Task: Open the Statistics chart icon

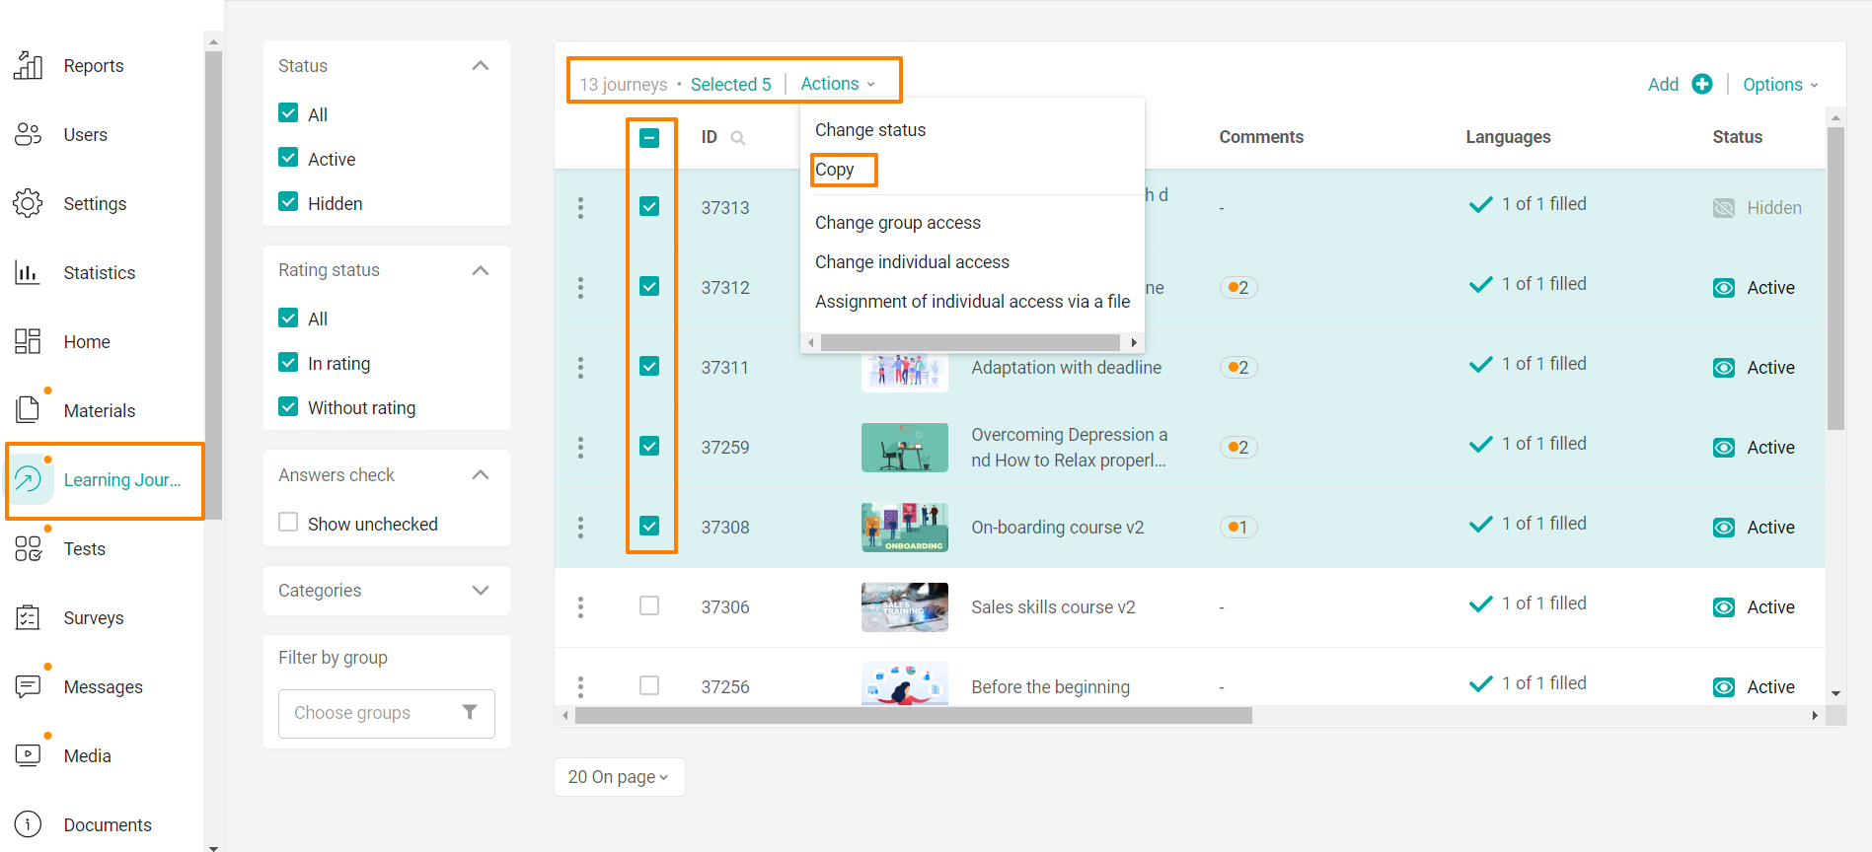Action: click(28, 272)
